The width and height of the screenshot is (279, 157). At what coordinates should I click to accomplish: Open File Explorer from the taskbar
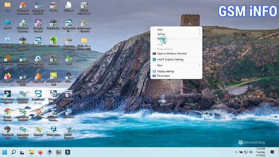click(x=31, y=152)
